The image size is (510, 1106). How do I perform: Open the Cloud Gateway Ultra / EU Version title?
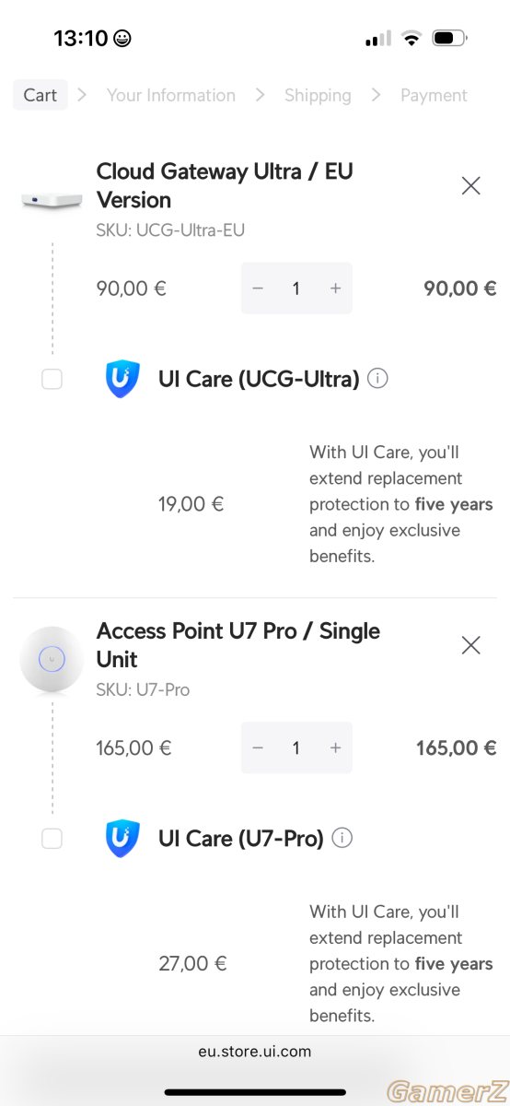coord(225,185)
